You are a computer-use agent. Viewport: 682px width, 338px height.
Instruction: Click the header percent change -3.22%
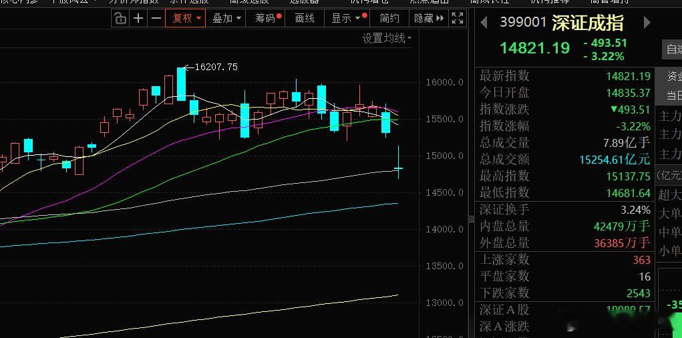604,57
